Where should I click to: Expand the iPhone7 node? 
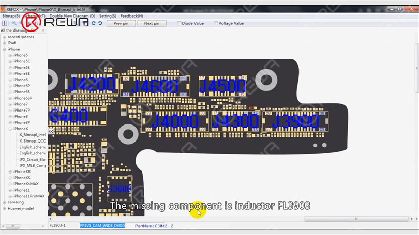pos(10,104)
